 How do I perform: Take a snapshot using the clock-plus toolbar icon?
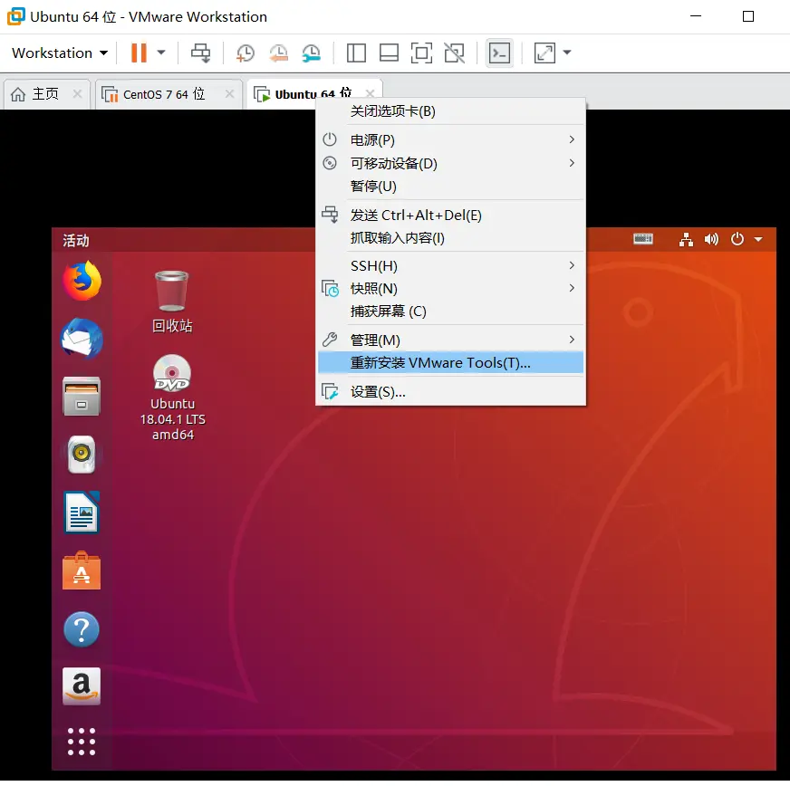(x=246, y=53)
